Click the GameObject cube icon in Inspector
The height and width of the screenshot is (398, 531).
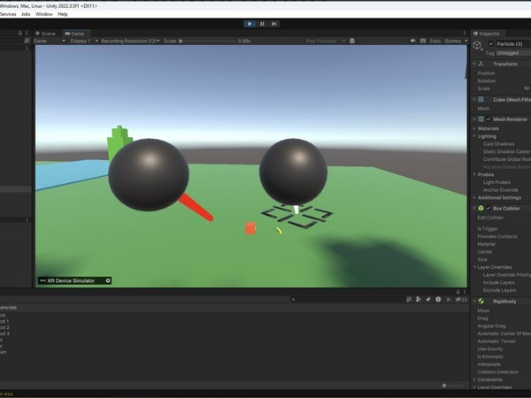tap(478, 45)
